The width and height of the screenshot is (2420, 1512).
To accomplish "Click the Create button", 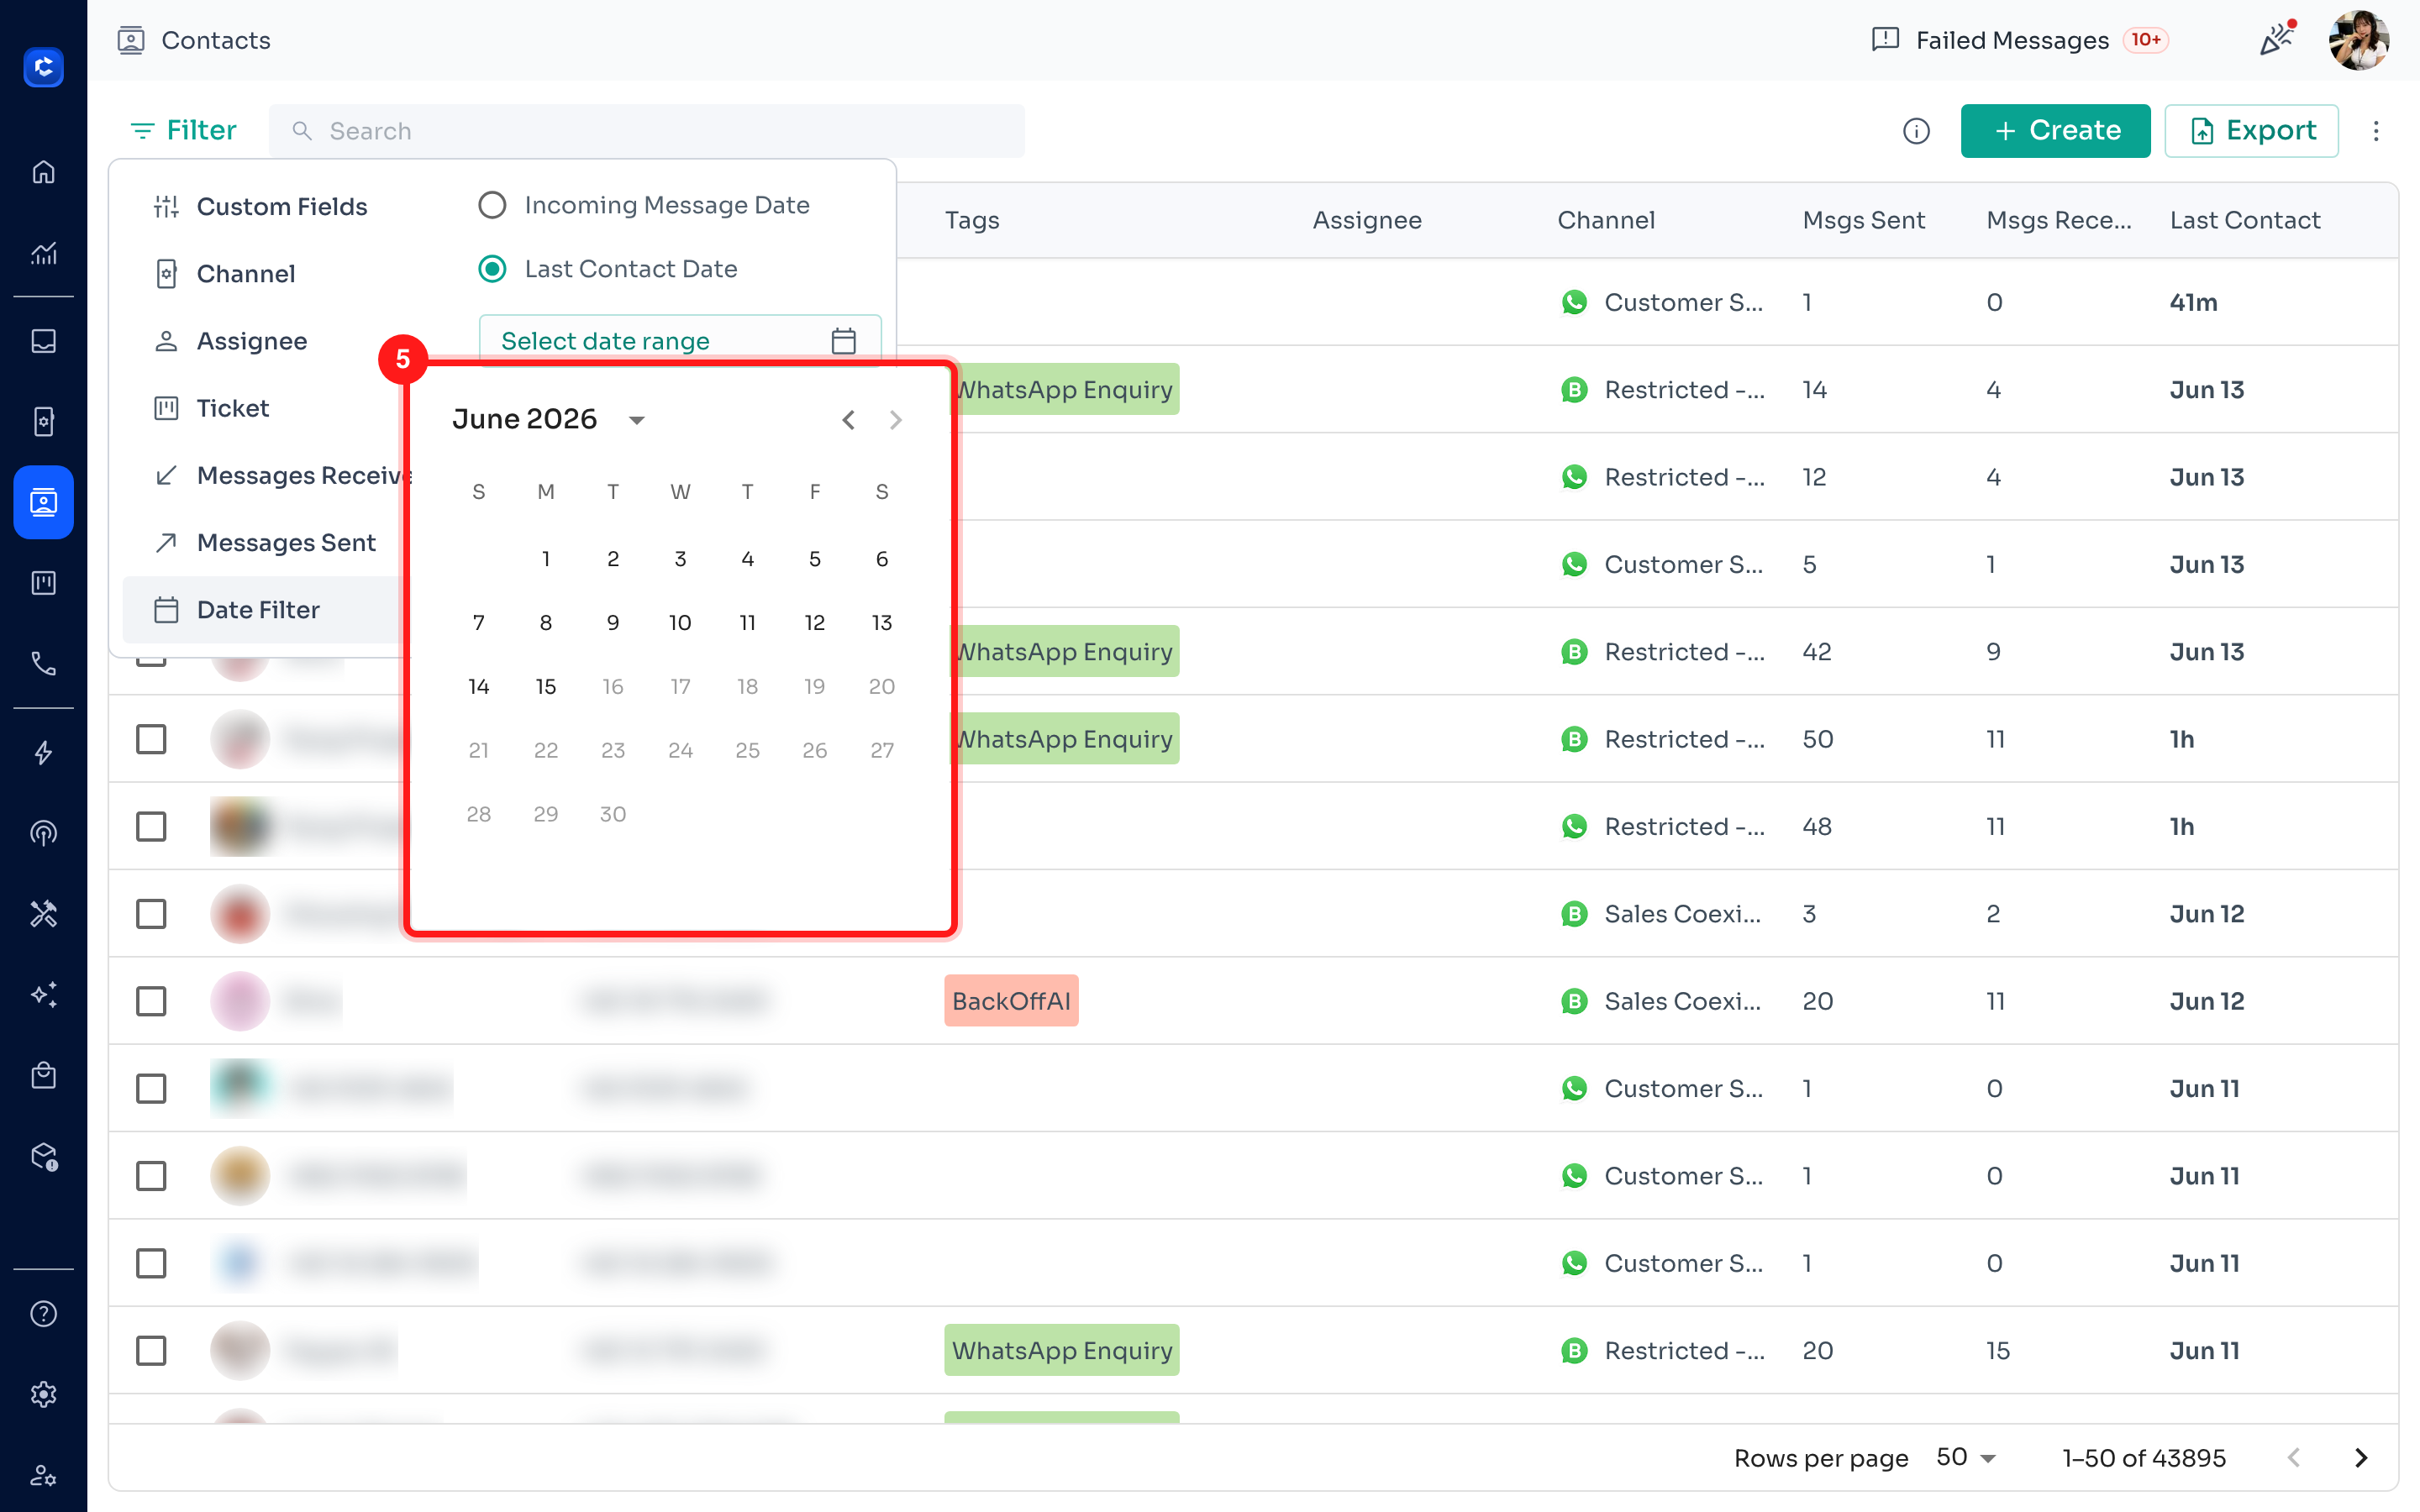I will coord(2055,131).
